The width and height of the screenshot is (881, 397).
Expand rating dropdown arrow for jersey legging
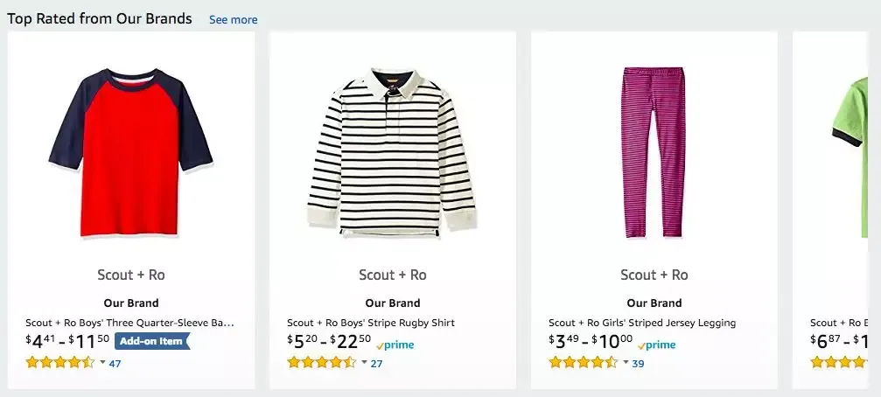point(626,362)
